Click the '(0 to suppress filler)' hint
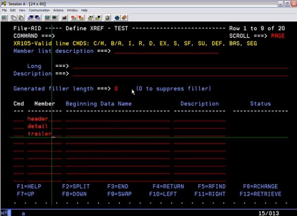 click(x=174, y=88)
